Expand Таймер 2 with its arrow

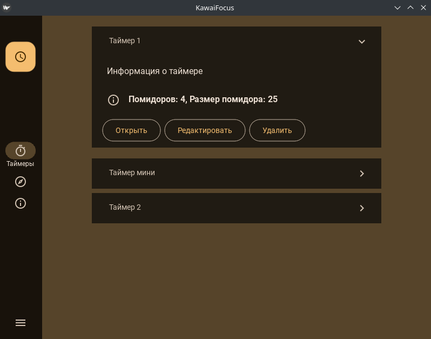[x=362, y=208]
